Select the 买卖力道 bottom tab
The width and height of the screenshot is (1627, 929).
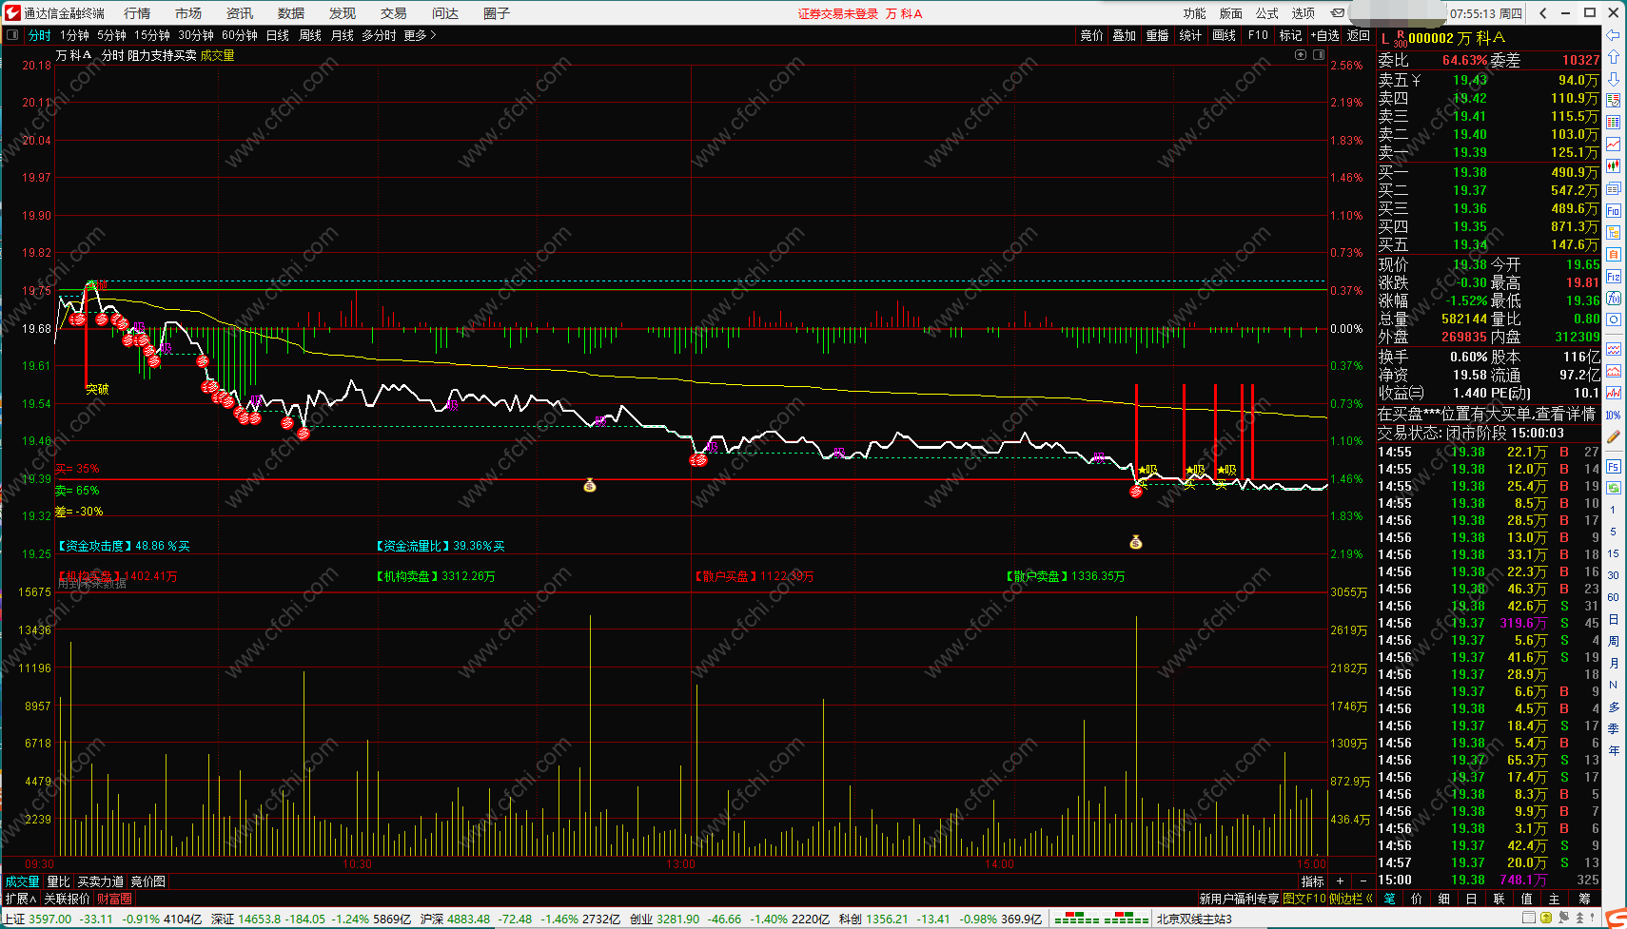[x=101, y=881]
